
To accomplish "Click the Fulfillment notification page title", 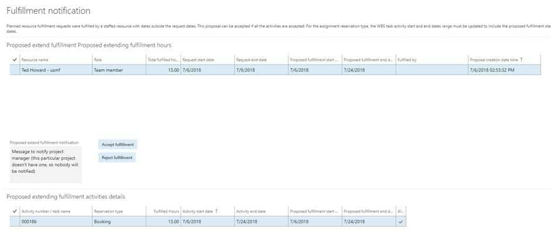I will (49, 11).
